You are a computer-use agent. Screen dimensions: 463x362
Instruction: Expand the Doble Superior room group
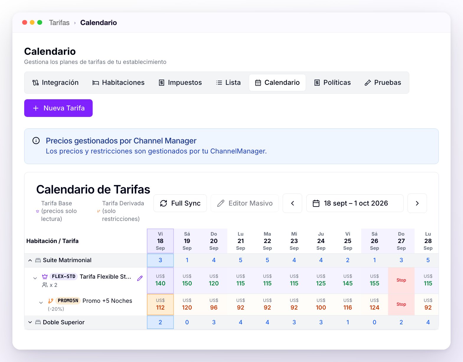pos(30,322)
